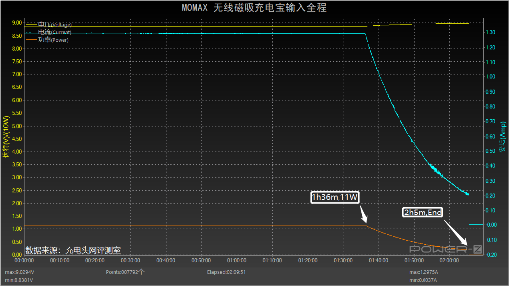Click the 00:50:00 time axis label
509x286 pixels.
coord(201,260)
